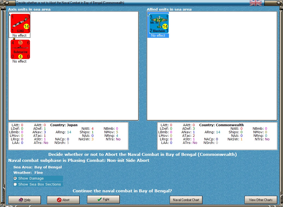Click the Japan 'NAtt: 4' stat
This screenshot has height=207, width=283.
coord(88,129)
